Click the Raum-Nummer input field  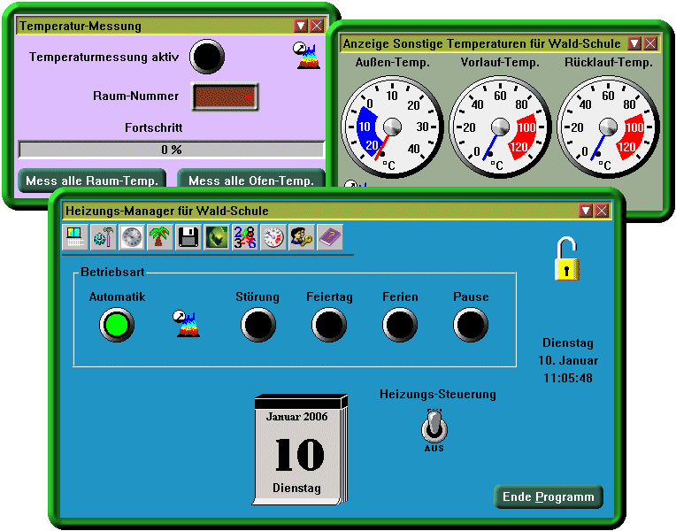coord(225,96)
